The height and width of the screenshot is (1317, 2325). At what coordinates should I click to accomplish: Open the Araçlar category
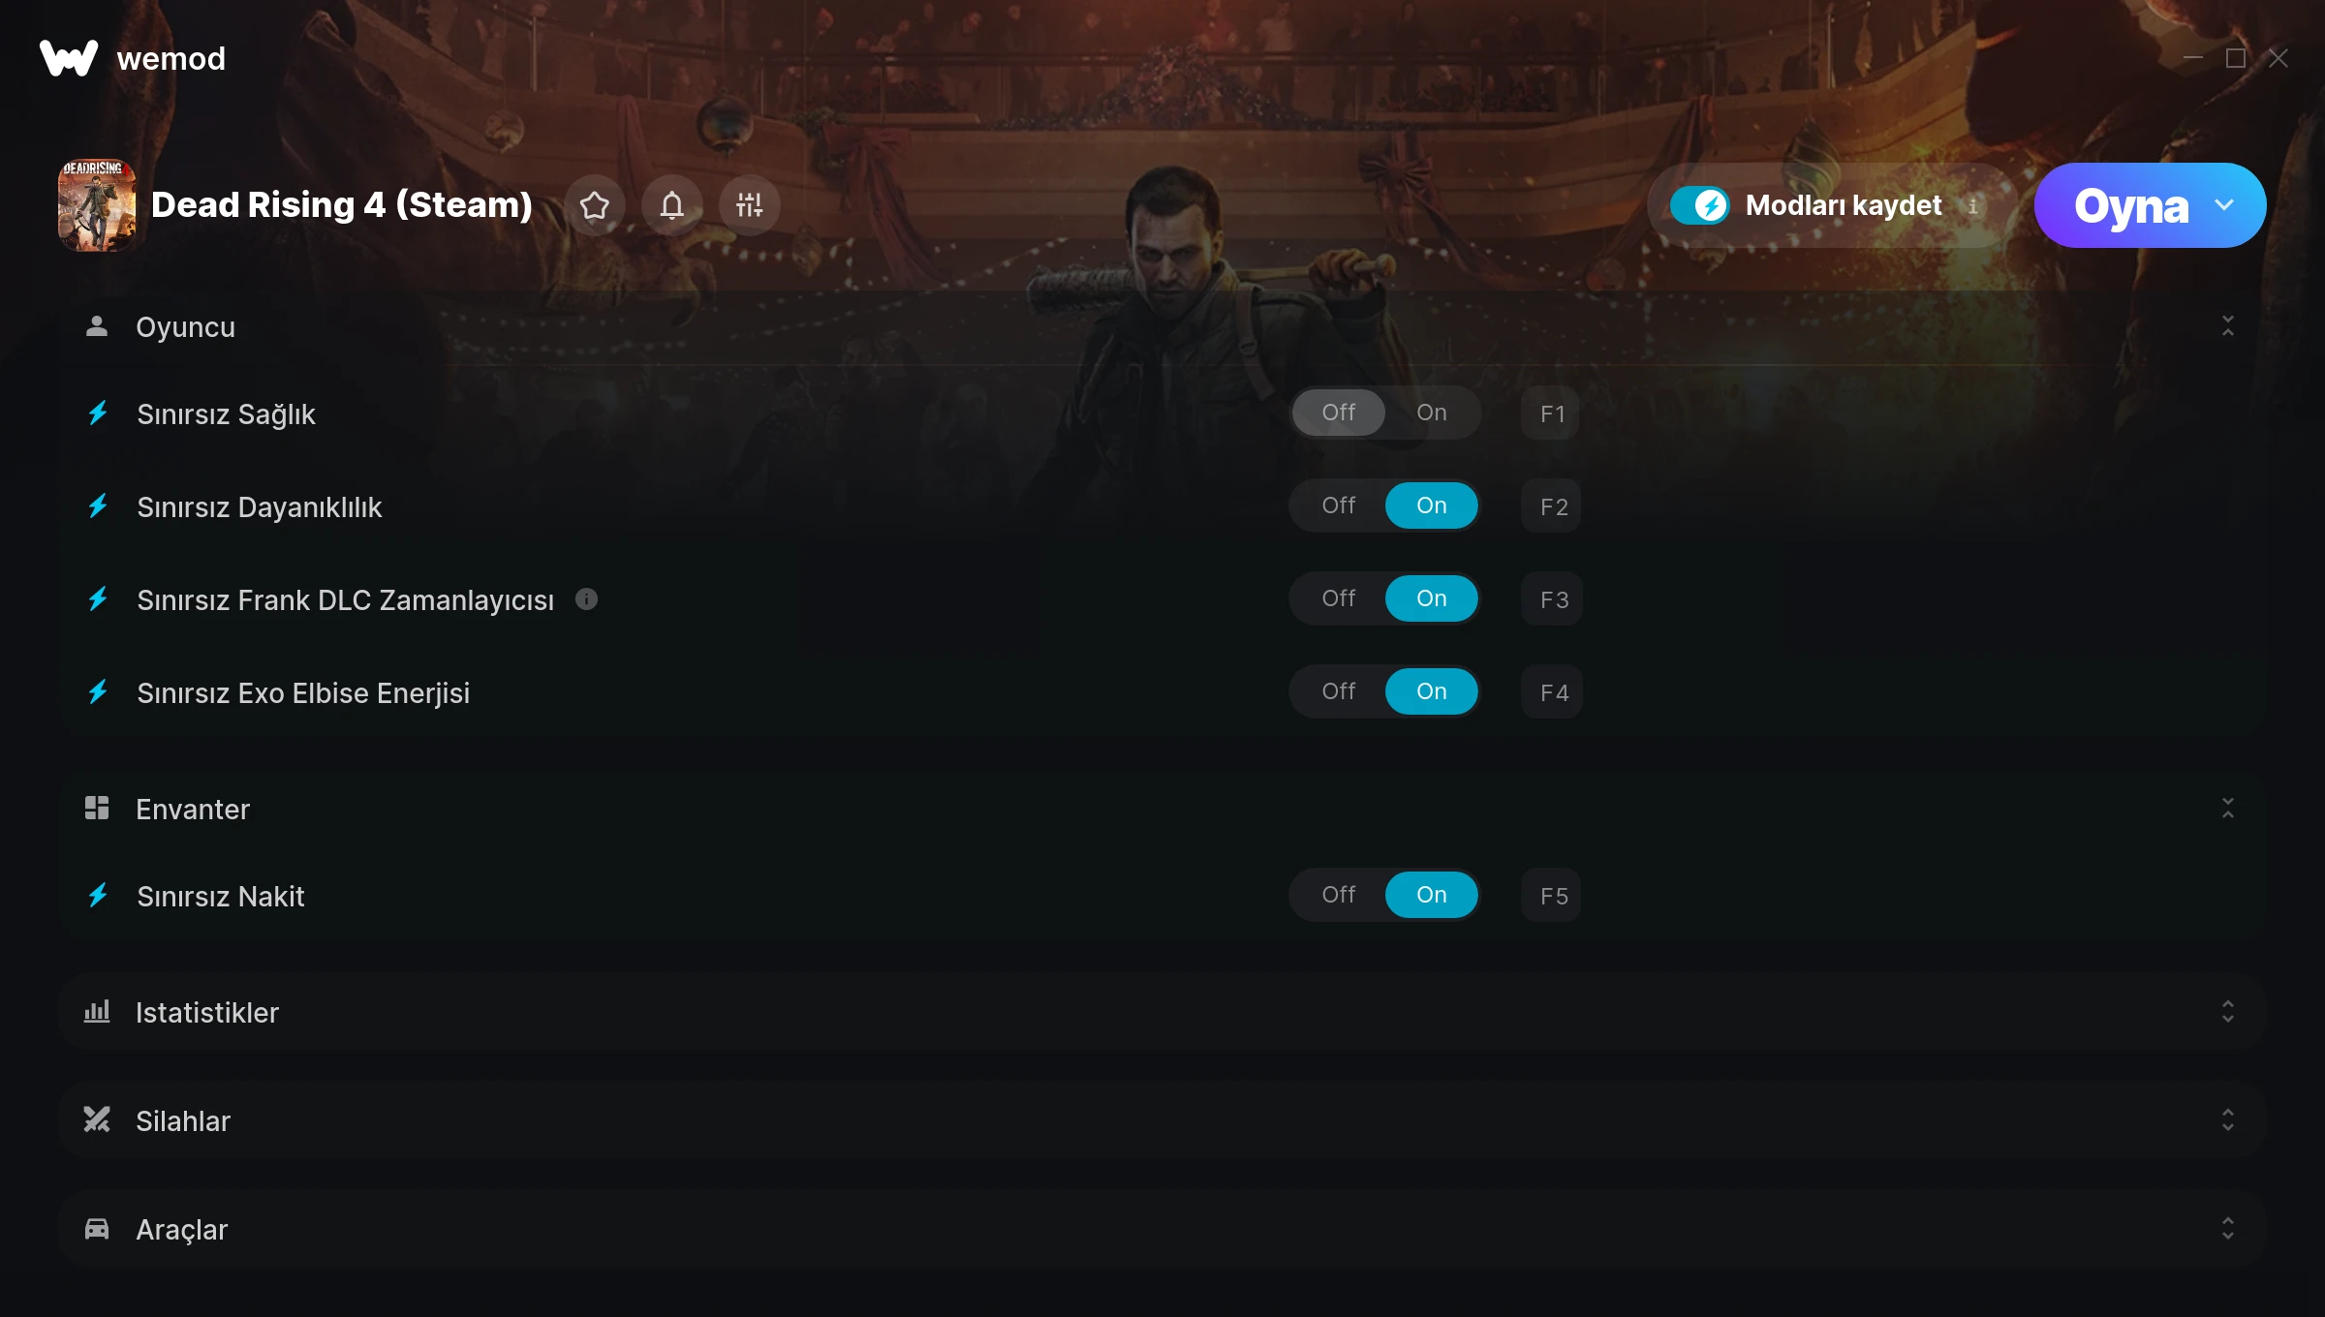click(x=1162, y=1229)
